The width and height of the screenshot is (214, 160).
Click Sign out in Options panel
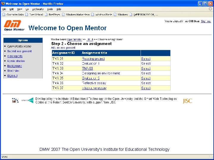(x=12, y=76)
